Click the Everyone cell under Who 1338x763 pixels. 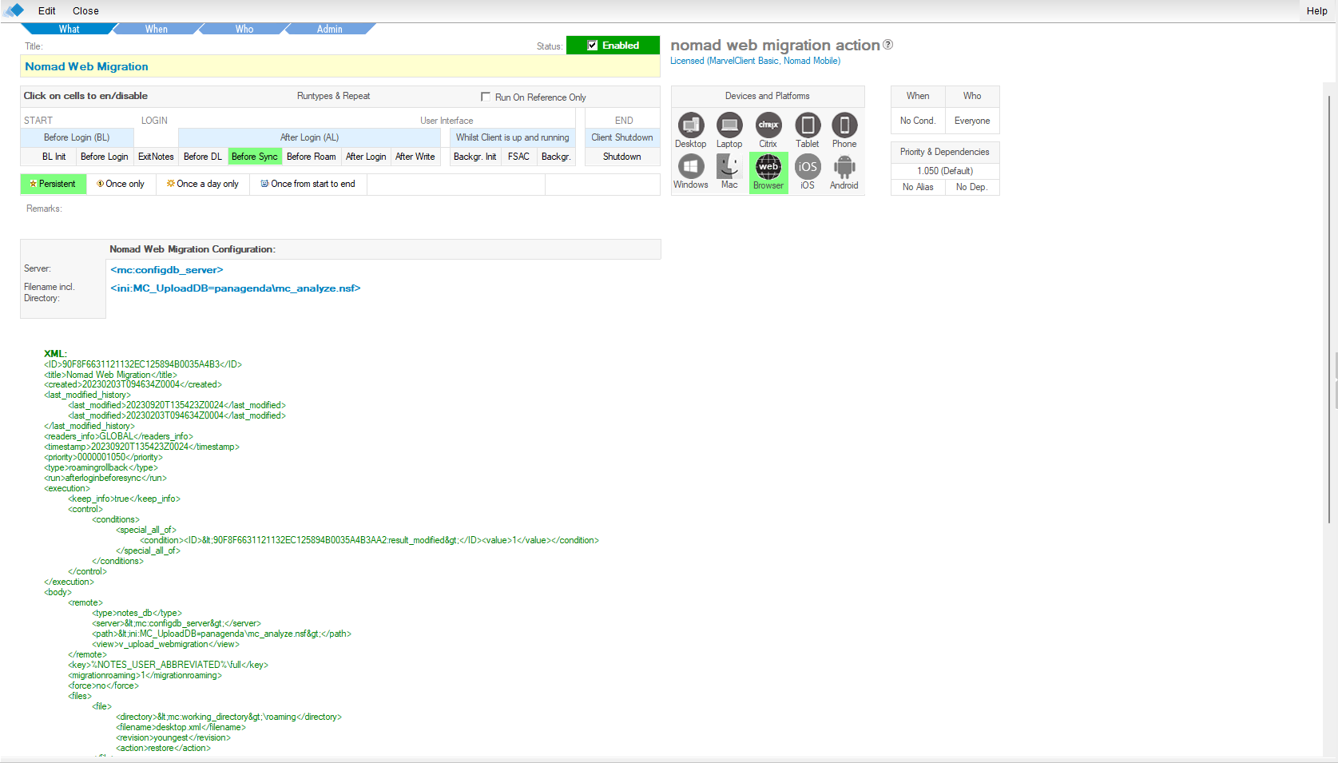coord(972,121)
